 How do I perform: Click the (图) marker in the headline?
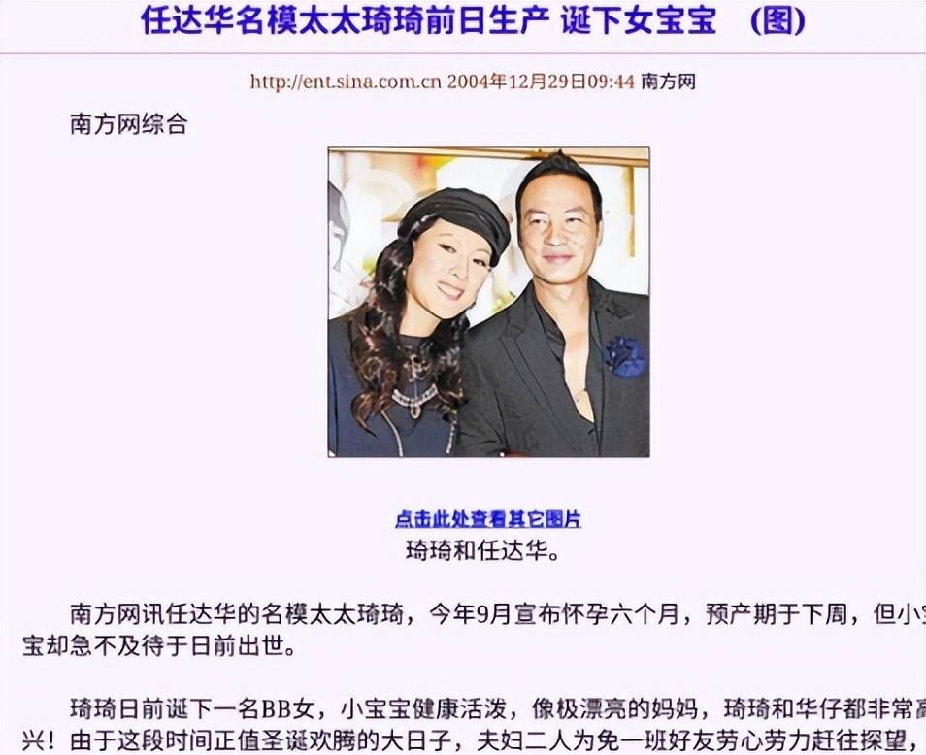pos(777,20)
